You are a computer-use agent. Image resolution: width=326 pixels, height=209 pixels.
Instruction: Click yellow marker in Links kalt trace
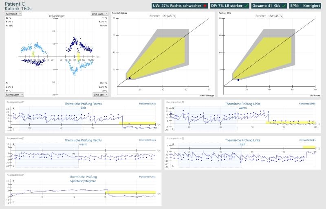308,147
